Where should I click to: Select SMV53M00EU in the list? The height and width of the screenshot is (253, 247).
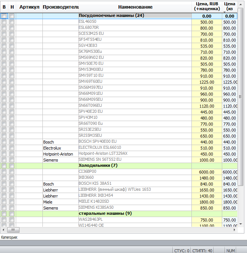tap(119, 70)
